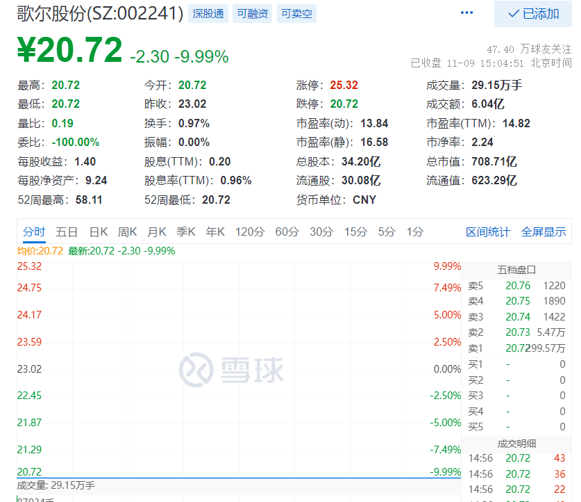Screen dimensions: 581x502
Task: Click the 卖5 order row at 20.76
Action: 516,286
